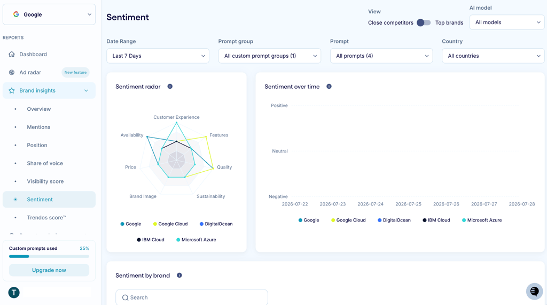Toggle view between Close competitors and Top brands
The width and height of the screenshot is (547, 305).
[x=424, y=22]
